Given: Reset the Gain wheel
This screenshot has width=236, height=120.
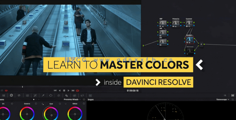Looking at the screenshot, I should pyautogui.click(x=60, y=104).
